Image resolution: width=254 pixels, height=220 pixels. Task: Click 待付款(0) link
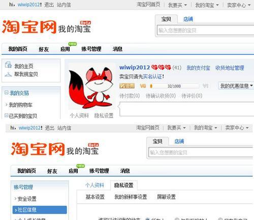(130, 96)
